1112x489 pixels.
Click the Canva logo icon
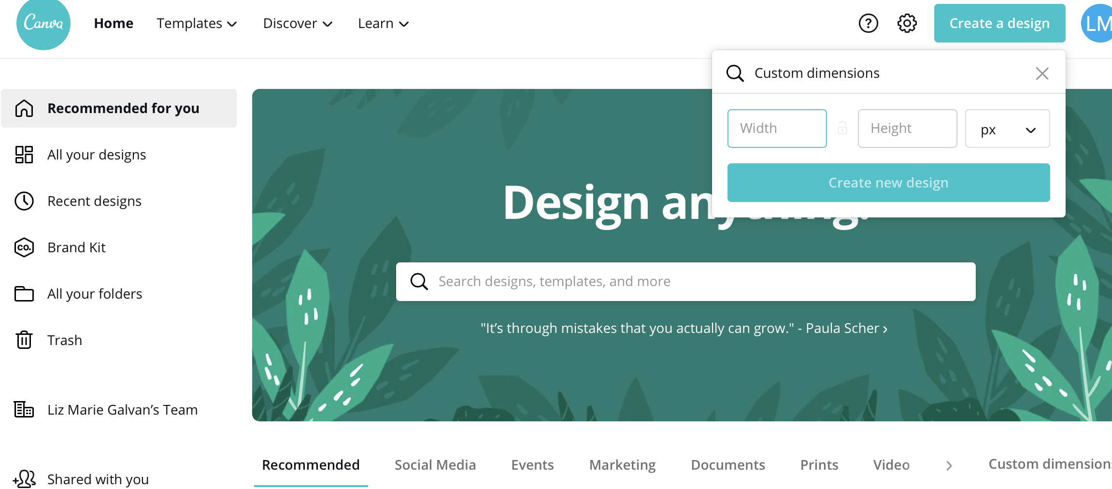coord(43,23)
